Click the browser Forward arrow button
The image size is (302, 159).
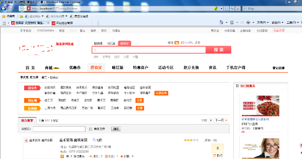[x=10, y=9]
